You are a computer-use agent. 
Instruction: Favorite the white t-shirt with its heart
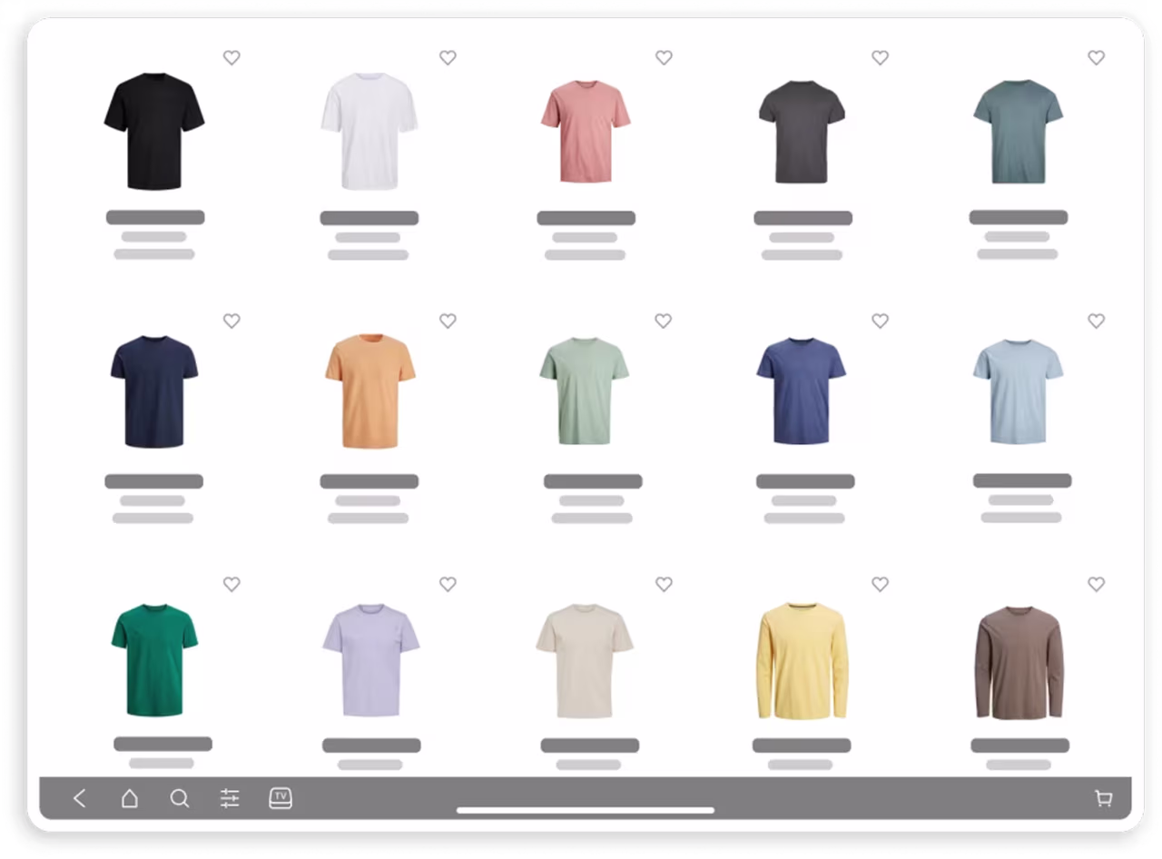point(448,57)
